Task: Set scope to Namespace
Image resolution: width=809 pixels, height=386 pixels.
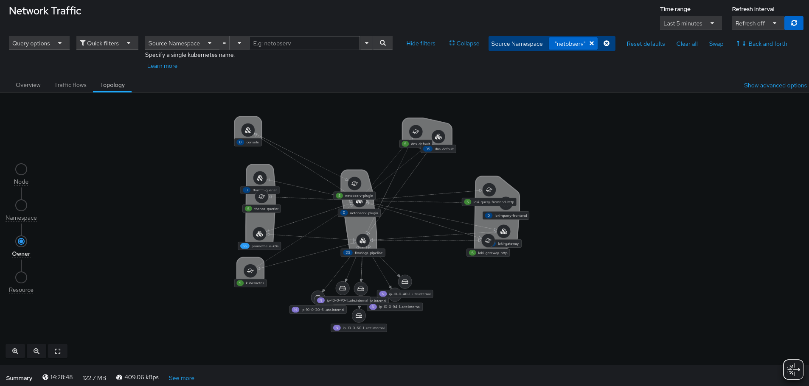Action: click(x=21, y=205)
